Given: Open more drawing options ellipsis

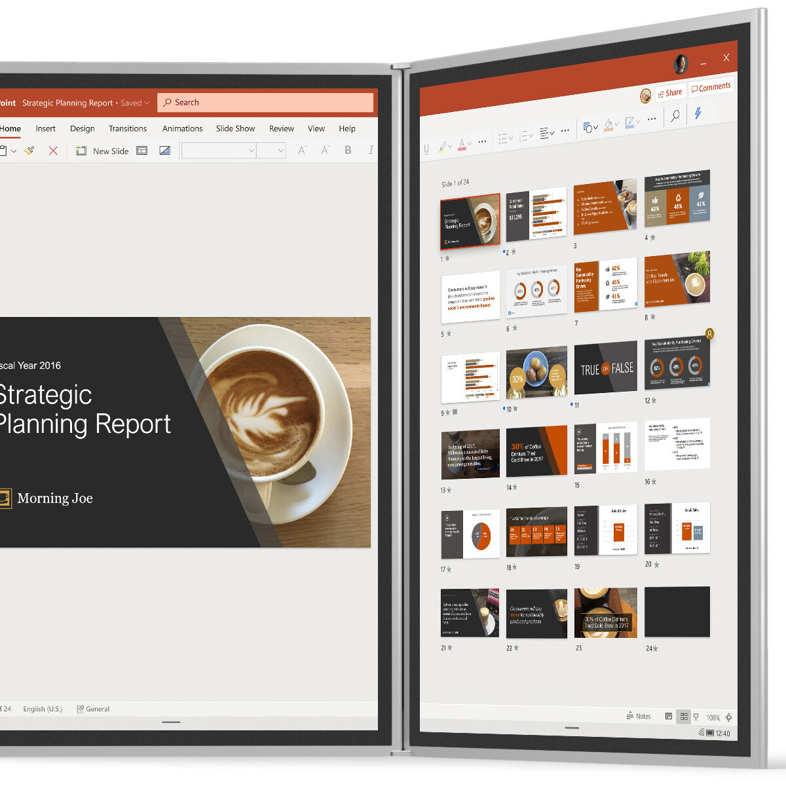Looking at the screenshot, I should [x=651, y=119].
